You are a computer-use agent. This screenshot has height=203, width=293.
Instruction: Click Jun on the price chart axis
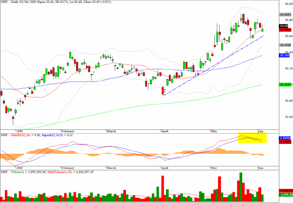[x=261, y=131]
